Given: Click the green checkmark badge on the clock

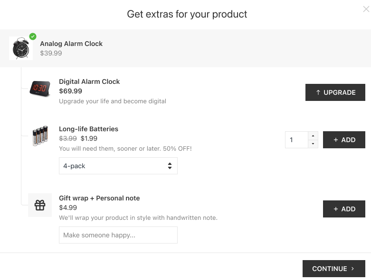Looking at the screenshot, I should (x=33, y=36).
